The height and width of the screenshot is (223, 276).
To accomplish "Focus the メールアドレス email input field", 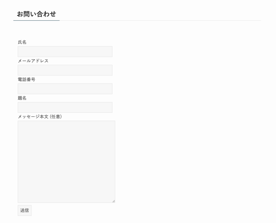I will (65, 70).
